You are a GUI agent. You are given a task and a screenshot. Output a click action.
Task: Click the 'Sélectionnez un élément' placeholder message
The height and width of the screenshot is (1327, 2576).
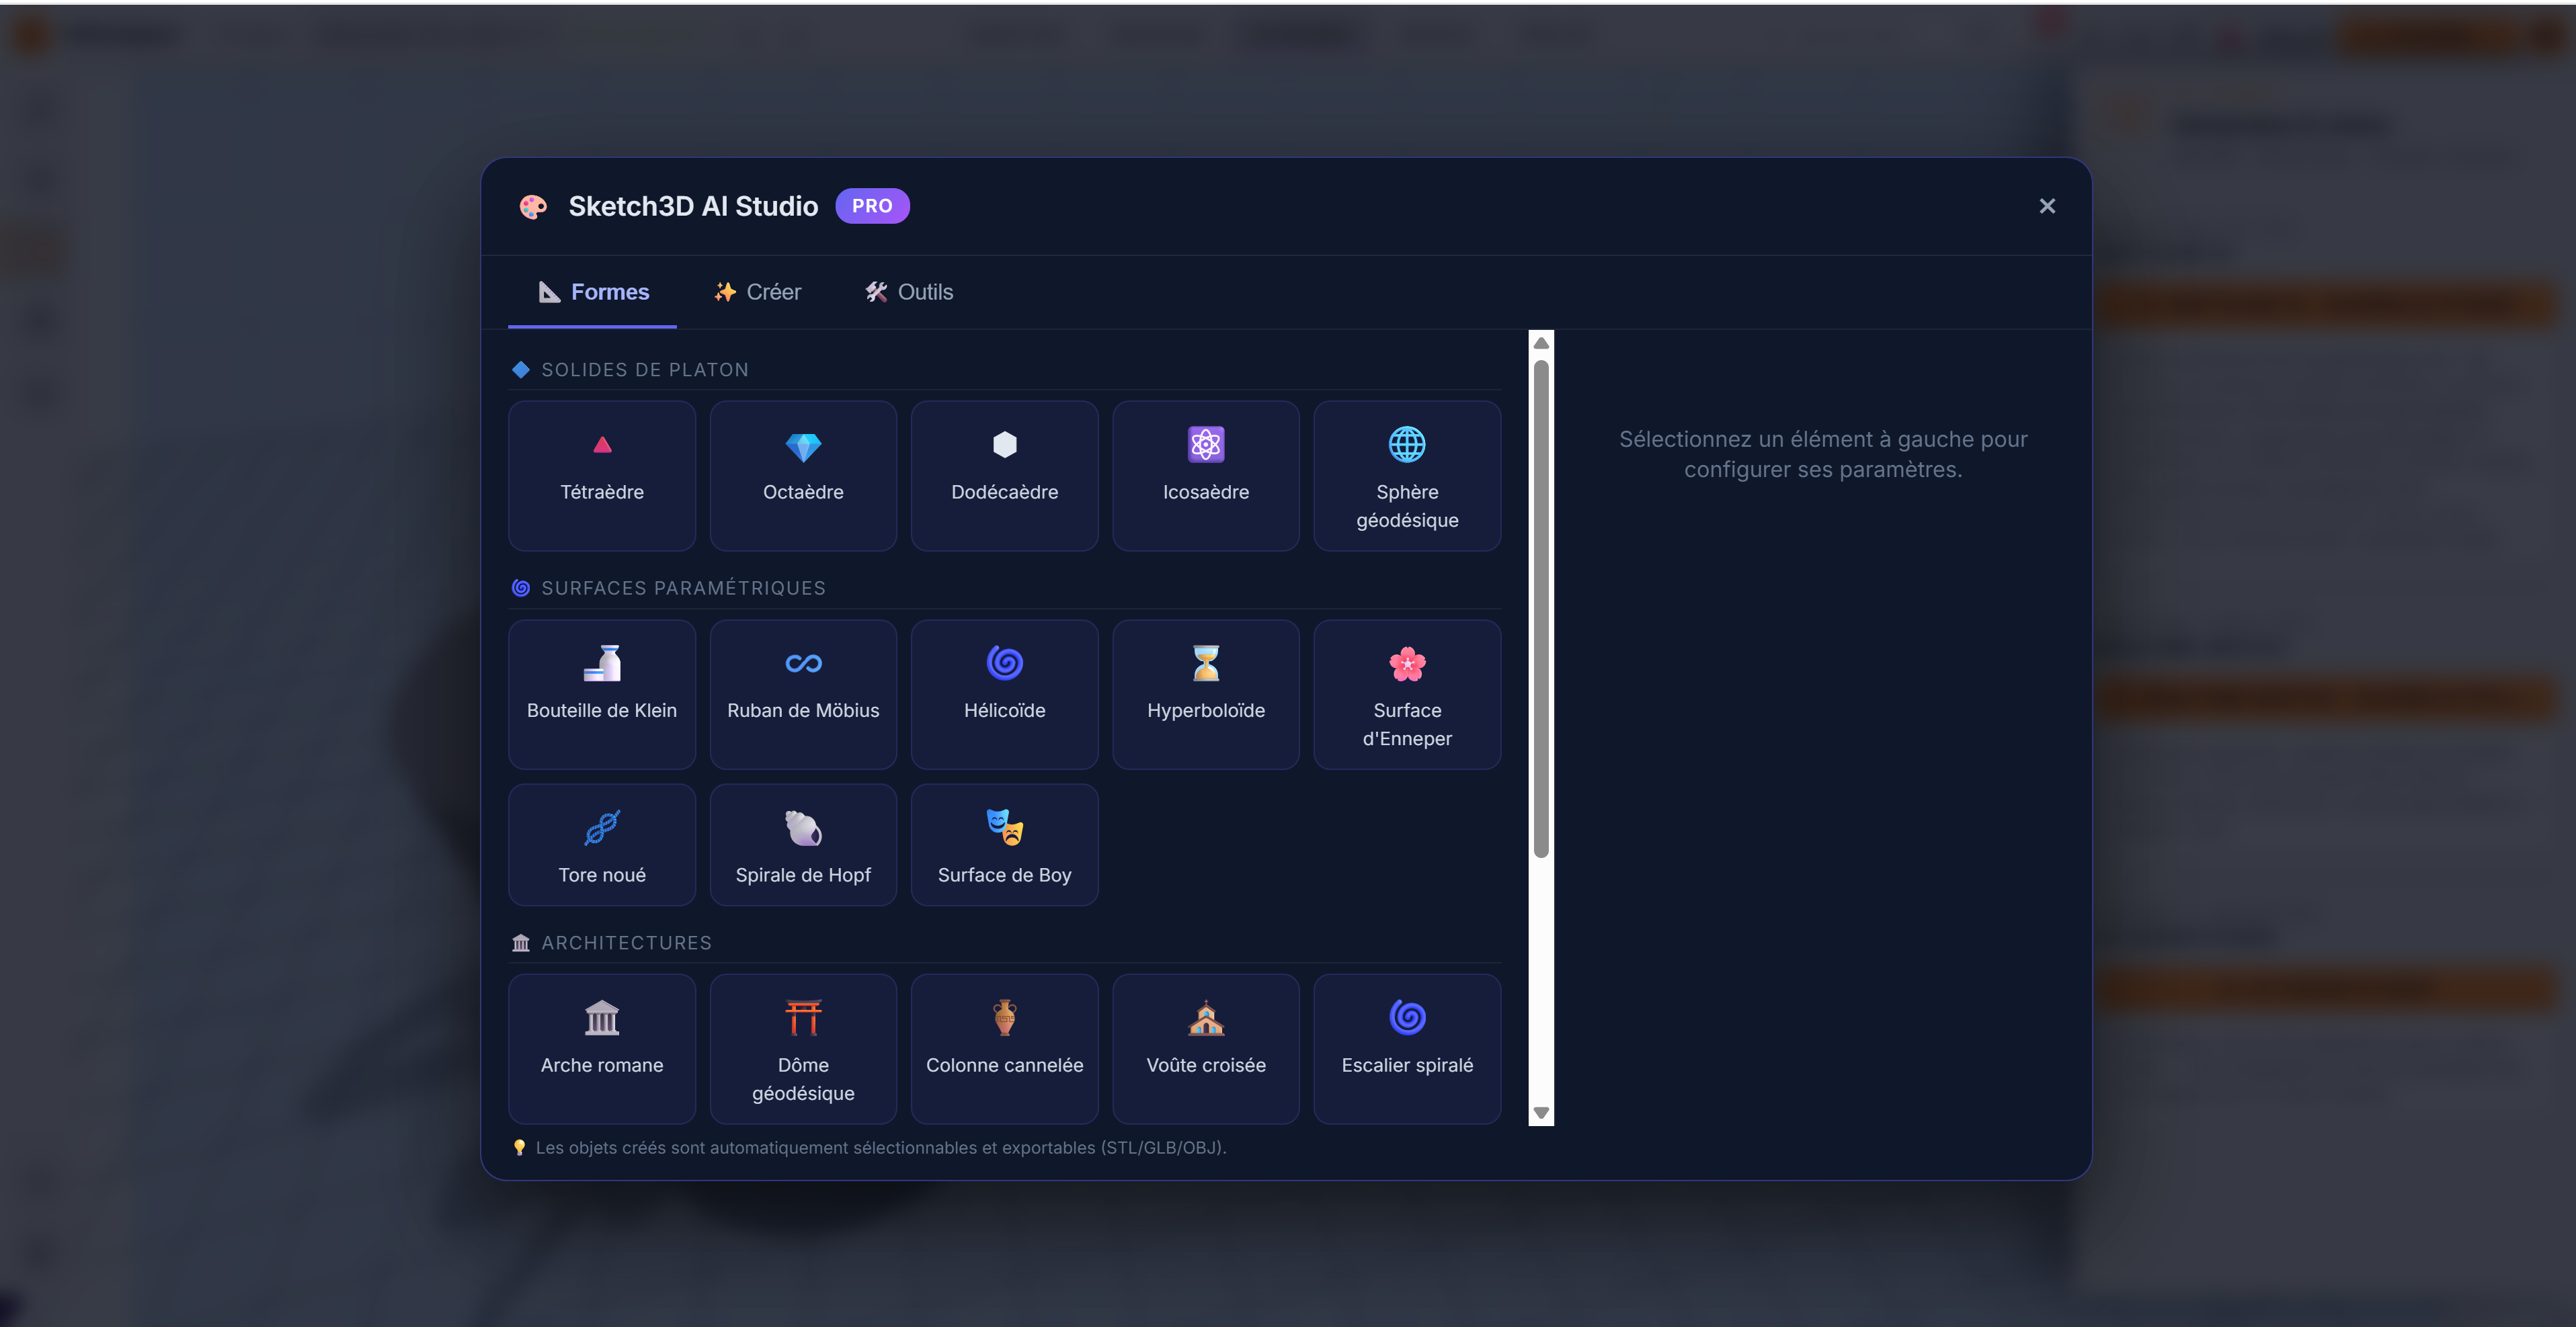(x=1823, y=454)
